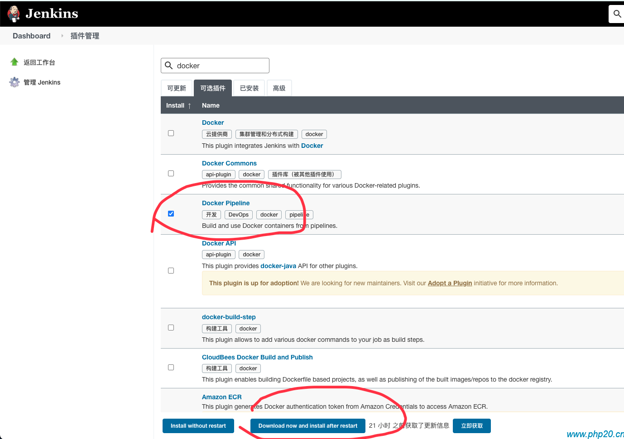624x439 pixels.
Task: Click 插件库（被其他插件使用）tag
Action: pyautogui.click(x=305, y=175)
